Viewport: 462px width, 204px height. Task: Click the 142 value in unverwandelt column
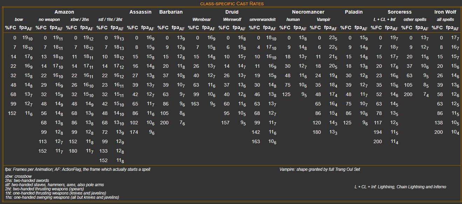(x=256, y=132)
